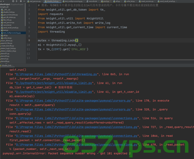The height and width of the screenshot is (159, 194).
Task: Select appoint_like.py in project tree
Action: pyautogui.click(x=6, y=43)
